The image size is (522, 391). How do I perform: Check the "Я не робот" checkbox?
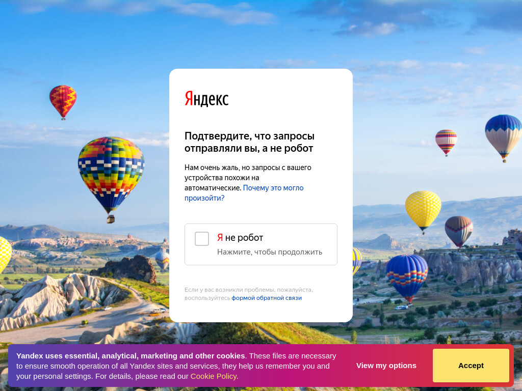pos(202,239)
